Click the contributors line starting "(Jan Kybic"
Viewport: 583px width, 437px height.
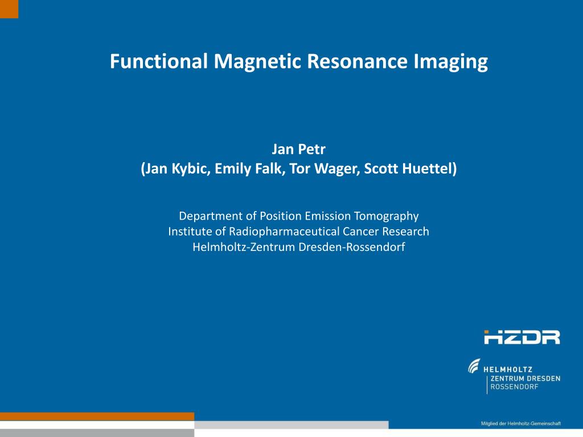(298, 168)
